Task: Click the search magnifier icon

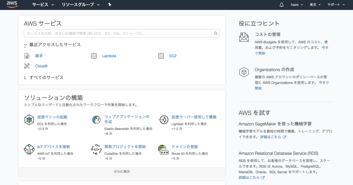Action: click(216, 33)
